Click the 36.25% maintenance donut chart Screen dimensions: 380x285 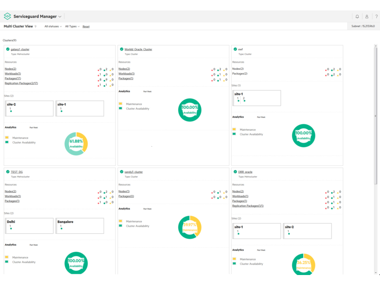coord(304,264)
